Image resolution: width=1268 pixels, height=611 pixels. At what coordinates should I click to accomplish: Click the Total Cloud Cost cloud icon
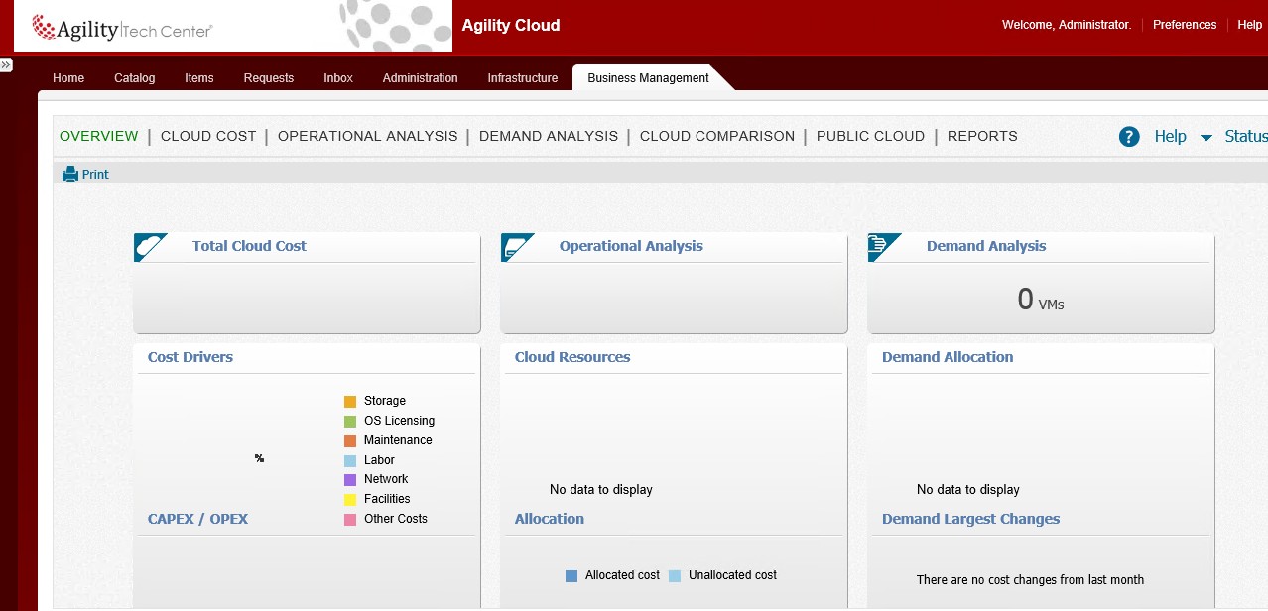coord(151,247)
